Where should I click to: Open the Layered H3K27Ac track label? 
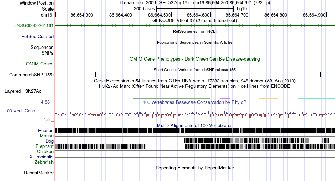pos(23,91)
